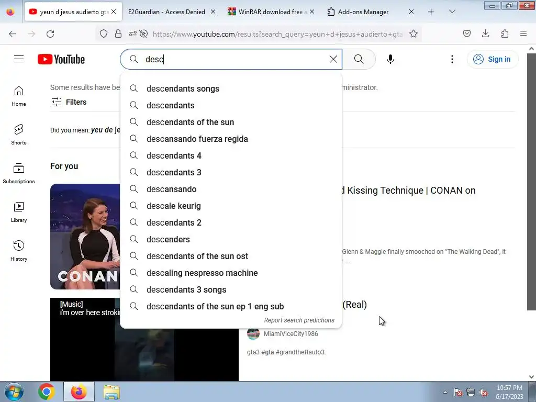Show hidden system tray icons

[x=445, y=392]
